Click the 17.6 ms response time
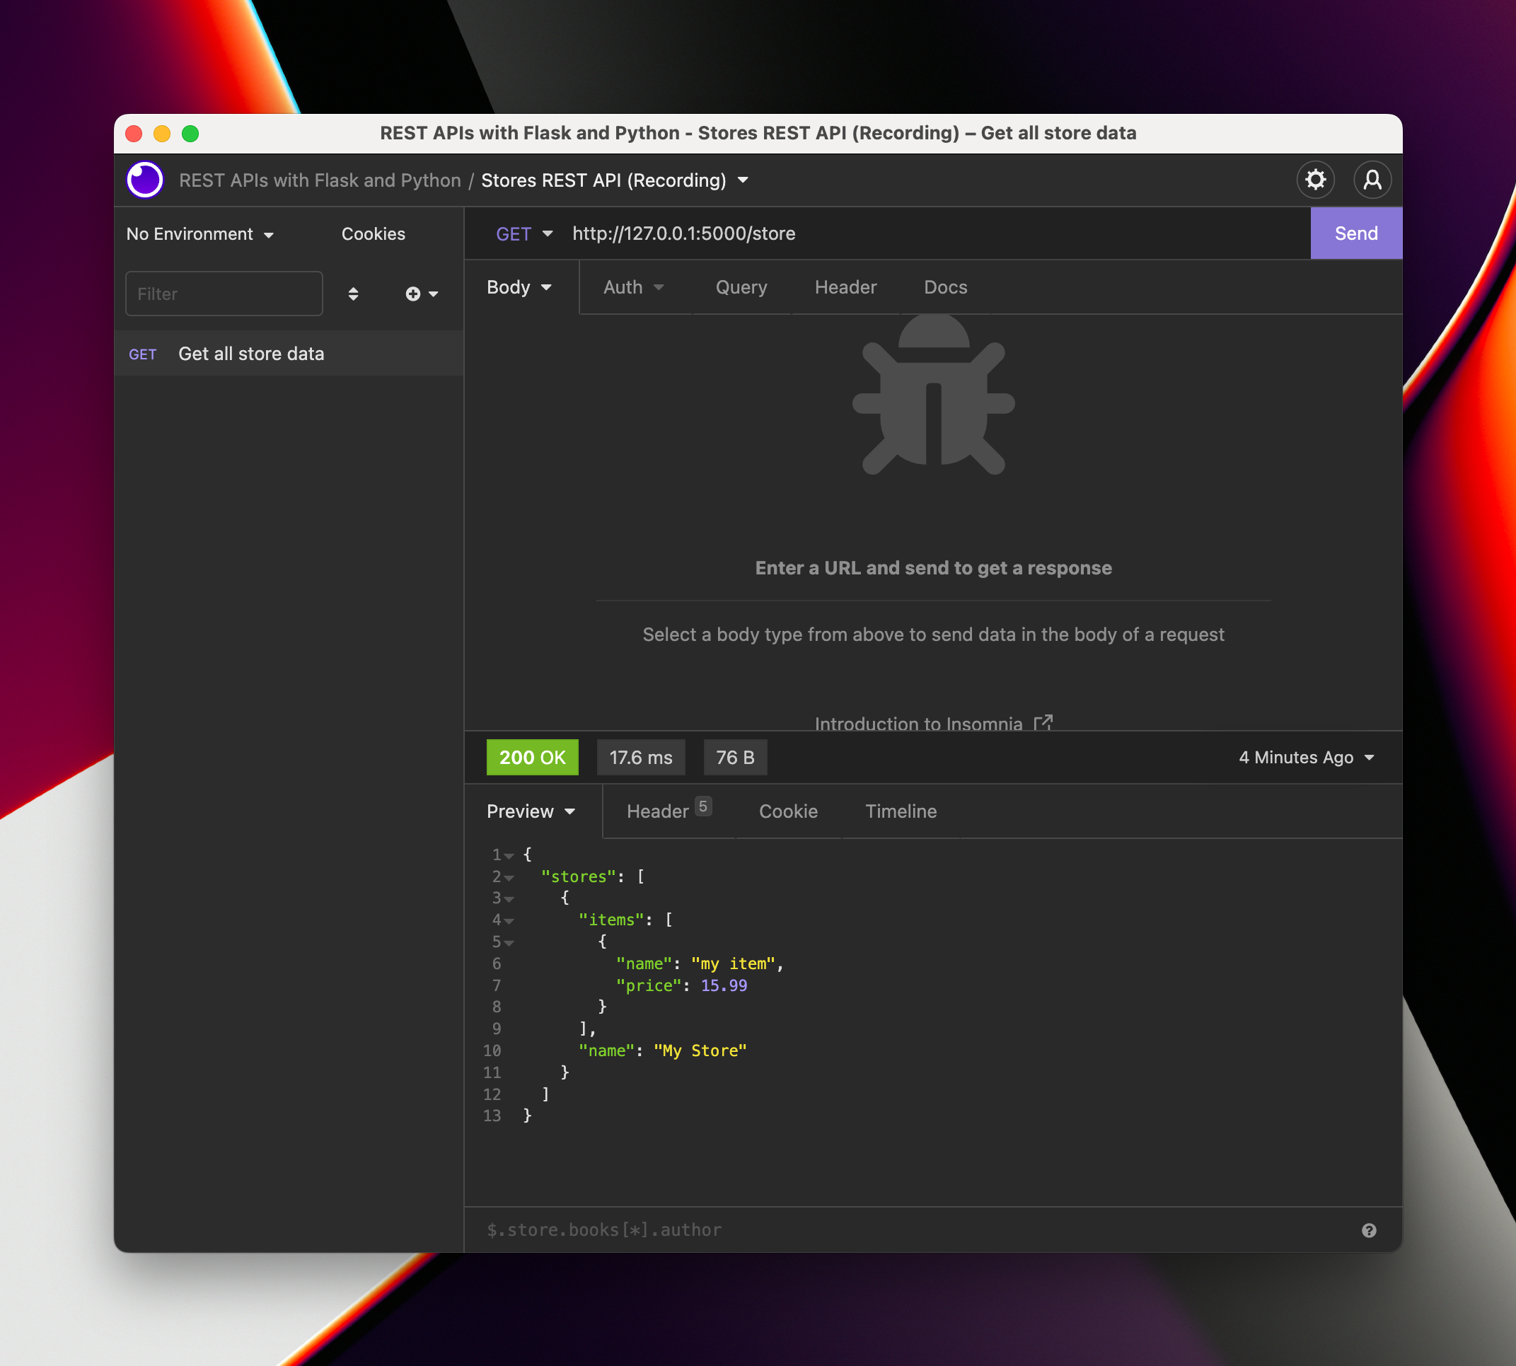1516x1366 pixels. 641,758
